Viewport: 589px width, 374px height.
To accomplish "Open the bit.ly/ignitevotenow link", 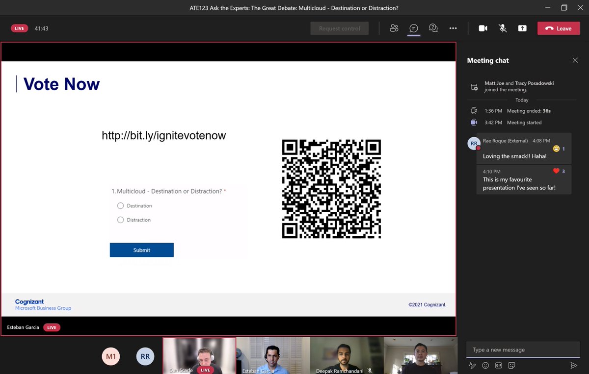I will [164, 136].
